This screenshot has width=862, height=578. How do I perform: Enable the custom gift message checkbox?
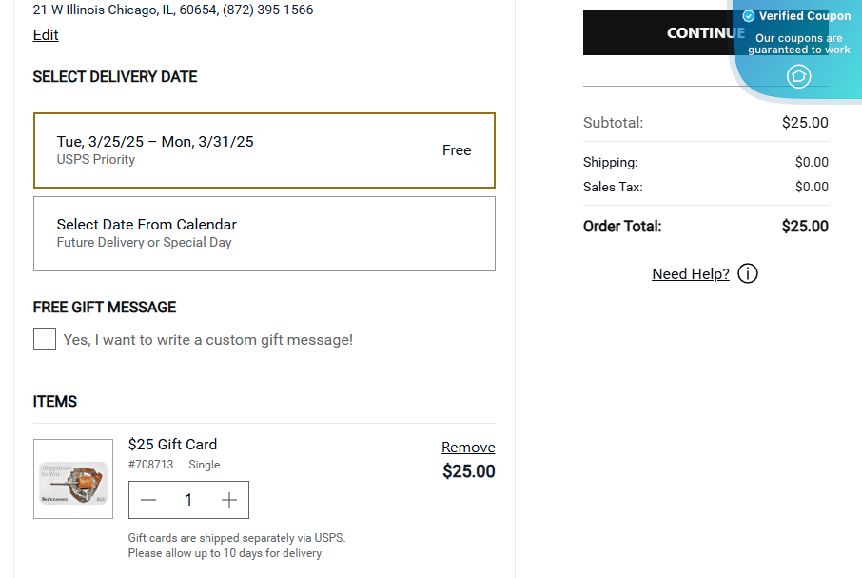(44, 338)
